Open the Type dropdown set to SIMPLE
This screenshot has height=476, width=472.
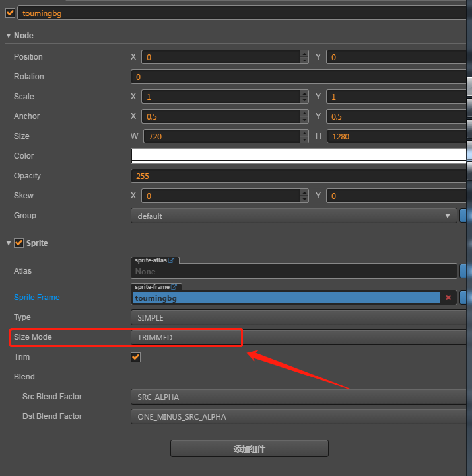pyautogui.click(x=298, y=317)
